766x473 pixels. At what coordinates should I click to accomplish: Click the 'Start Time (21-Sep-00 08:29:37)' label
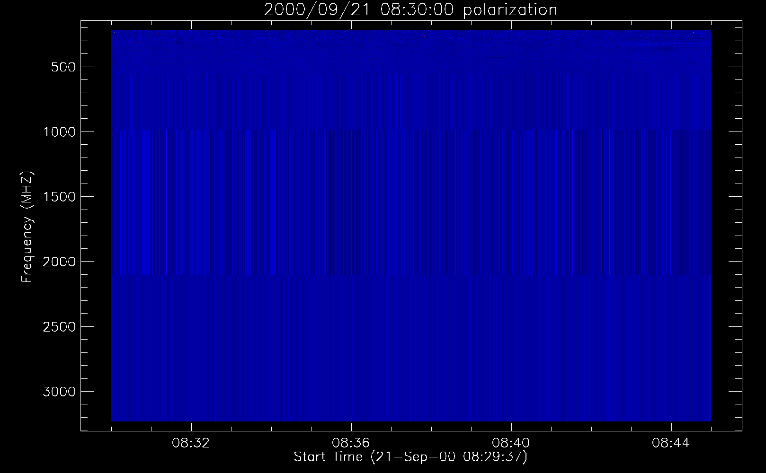pyautogui.click(x=410, y=457)
